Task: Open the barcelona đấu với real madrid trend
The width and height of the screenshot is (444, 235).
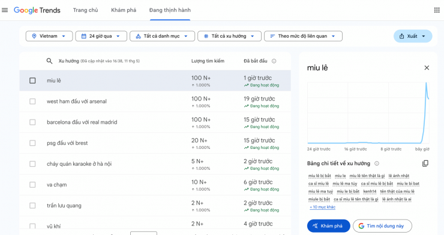Action: 155,123
